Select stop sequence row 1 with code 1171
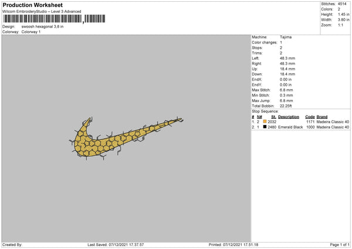352x249 pixels. point(300,122)
